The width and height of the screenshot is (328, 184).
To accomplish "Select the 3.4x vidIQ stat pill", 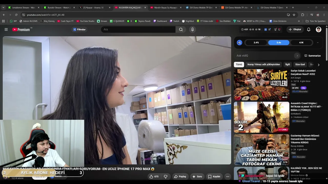I will click(279, 42).
